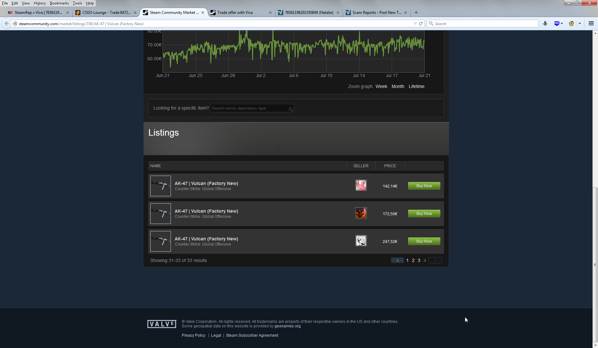Expand the spellcheck extension dropdown arrow
Image resolution: width=598 pixels, height=348 pixels.
point(562,24)
